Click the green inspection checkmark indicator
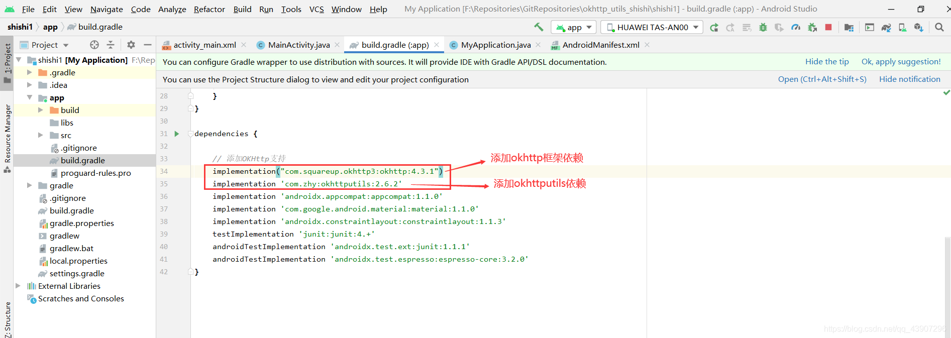This screenshot has height=338, width=951. [946, 92]
